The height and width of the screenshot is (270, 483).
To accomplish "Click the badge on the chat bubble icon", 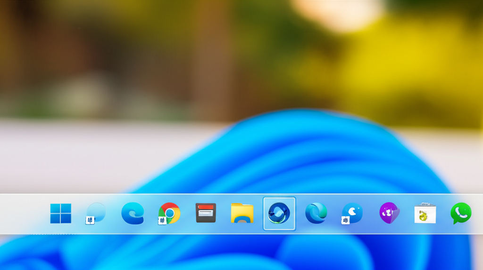I will point(90,220).
